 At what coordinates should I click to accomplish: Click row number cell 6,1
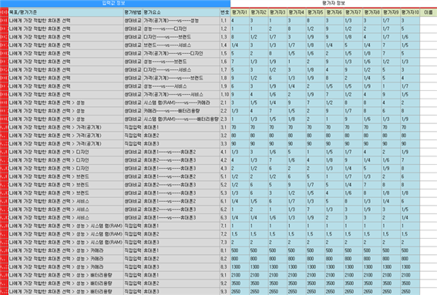(225, 201)
